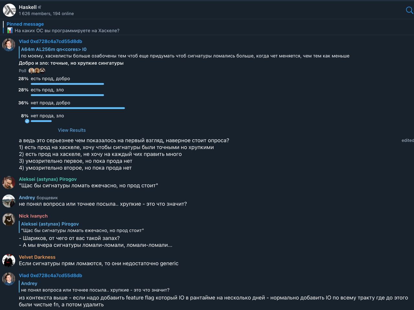
Task: Select poll option "есть прод, добро"
Action: 50,79
